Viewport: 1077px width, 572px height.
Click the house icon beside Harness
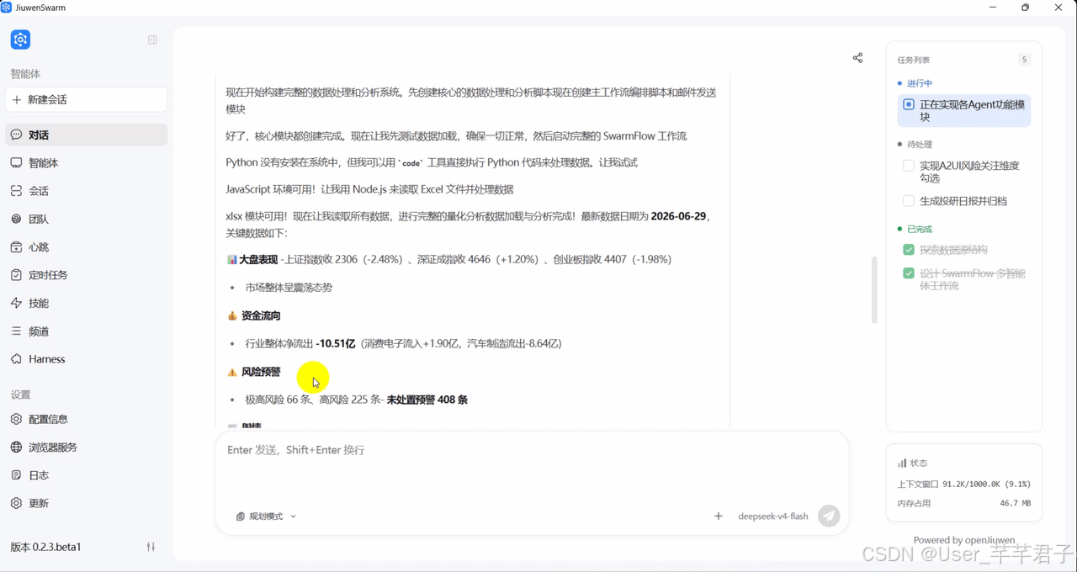click(16, 359)
